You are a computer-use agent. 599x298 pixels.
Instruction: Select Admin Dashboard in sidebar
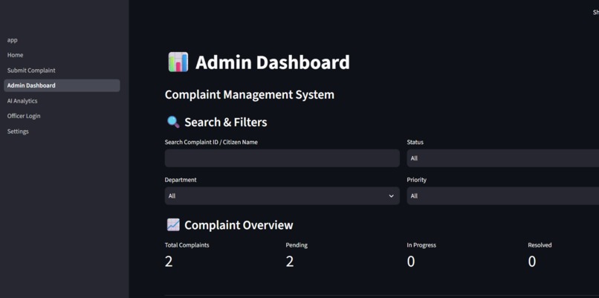click(x=62, y=85)
